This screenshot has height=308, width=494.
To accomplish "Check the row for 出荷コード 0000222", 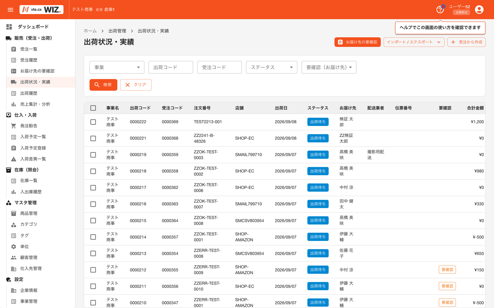I will click(x=93, y=122).
